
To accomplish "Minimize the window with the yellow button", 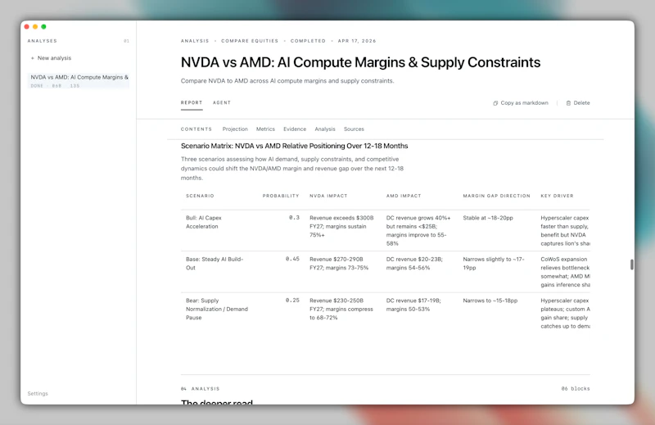I will point(35,27).
